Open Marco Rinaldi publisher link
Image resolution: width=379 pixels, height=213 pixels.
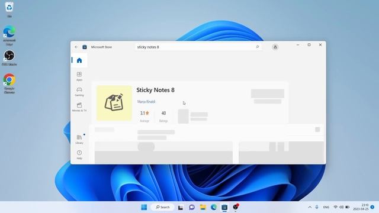click(x=146, y=102)
